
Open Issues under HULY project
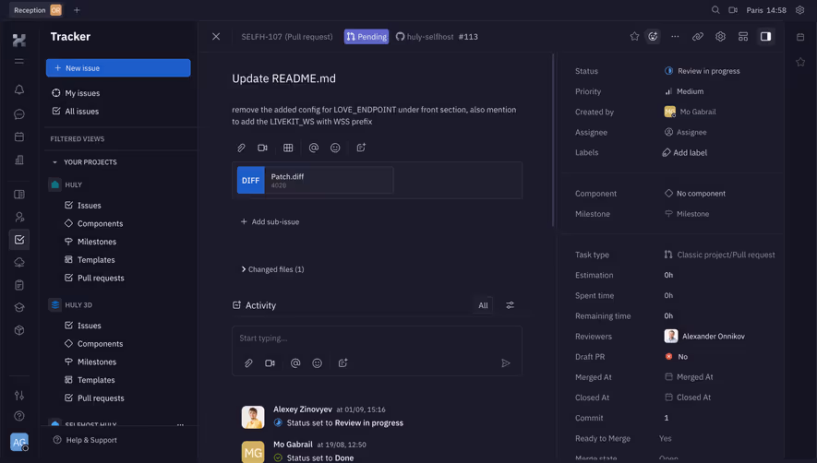(90, 205)
